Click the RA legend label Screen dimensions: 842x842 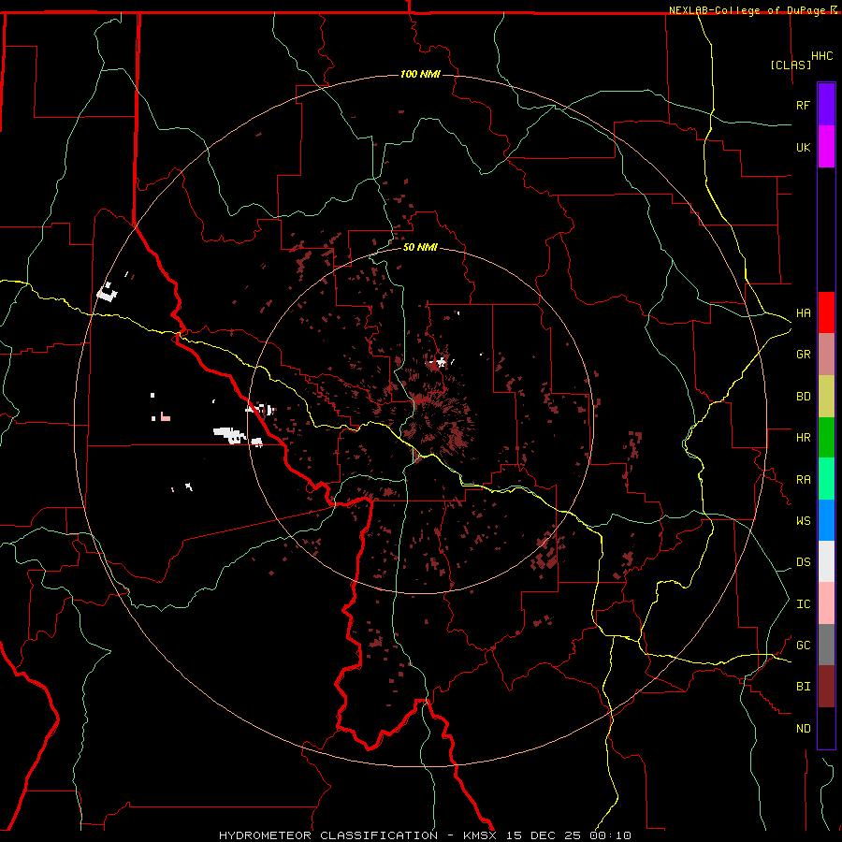pos(803,480)
